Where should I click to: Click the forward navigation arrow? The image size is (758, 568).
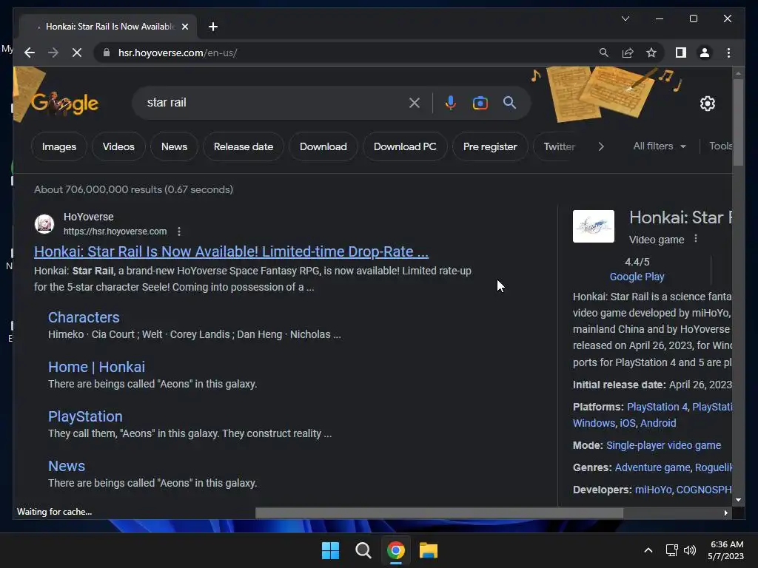(53, 53)
